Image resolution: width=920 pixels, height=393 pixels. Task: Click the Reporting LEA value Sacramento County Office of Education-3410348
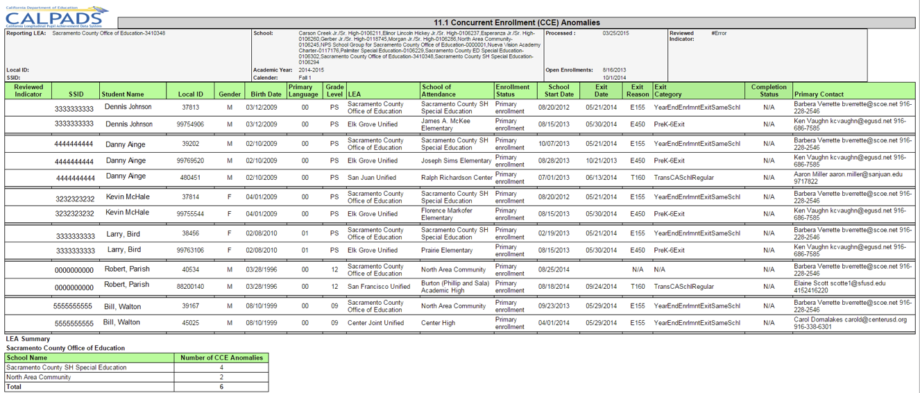click(109, 33)
